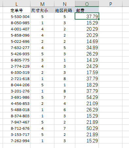Image resolution: width=129 pixels, height=148 pixels.
Task: Select column N header
Action: (64, 4)
